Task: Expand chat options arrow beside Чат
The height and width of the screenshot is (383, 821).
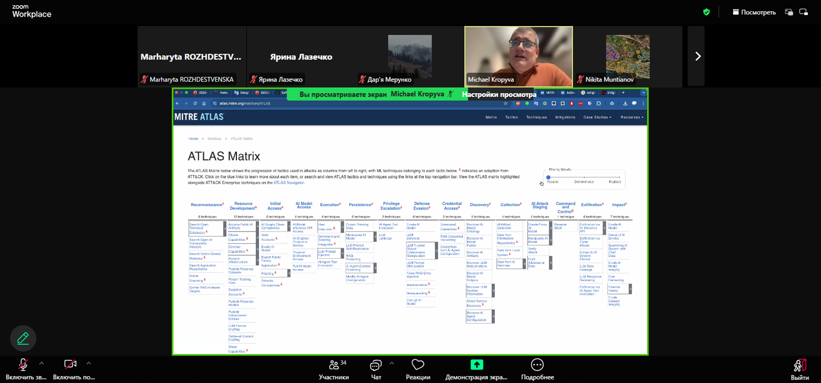Action: point(392,363)
